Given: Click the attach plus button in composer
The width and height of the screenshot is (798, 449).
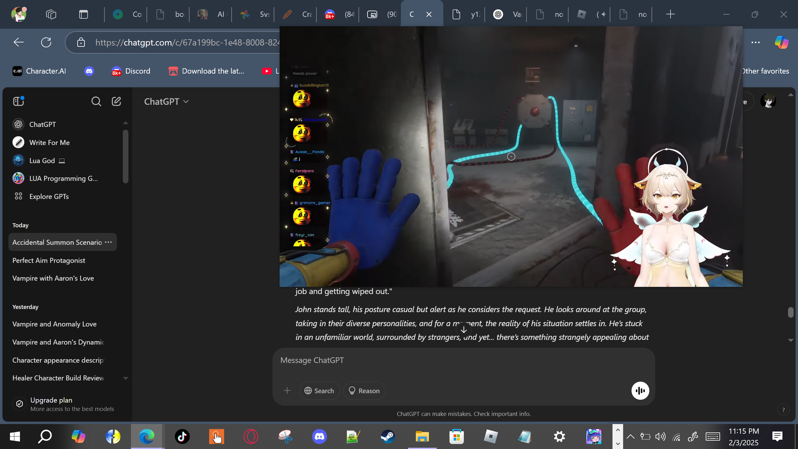Looking at the screenshot, I should (287, 391).
